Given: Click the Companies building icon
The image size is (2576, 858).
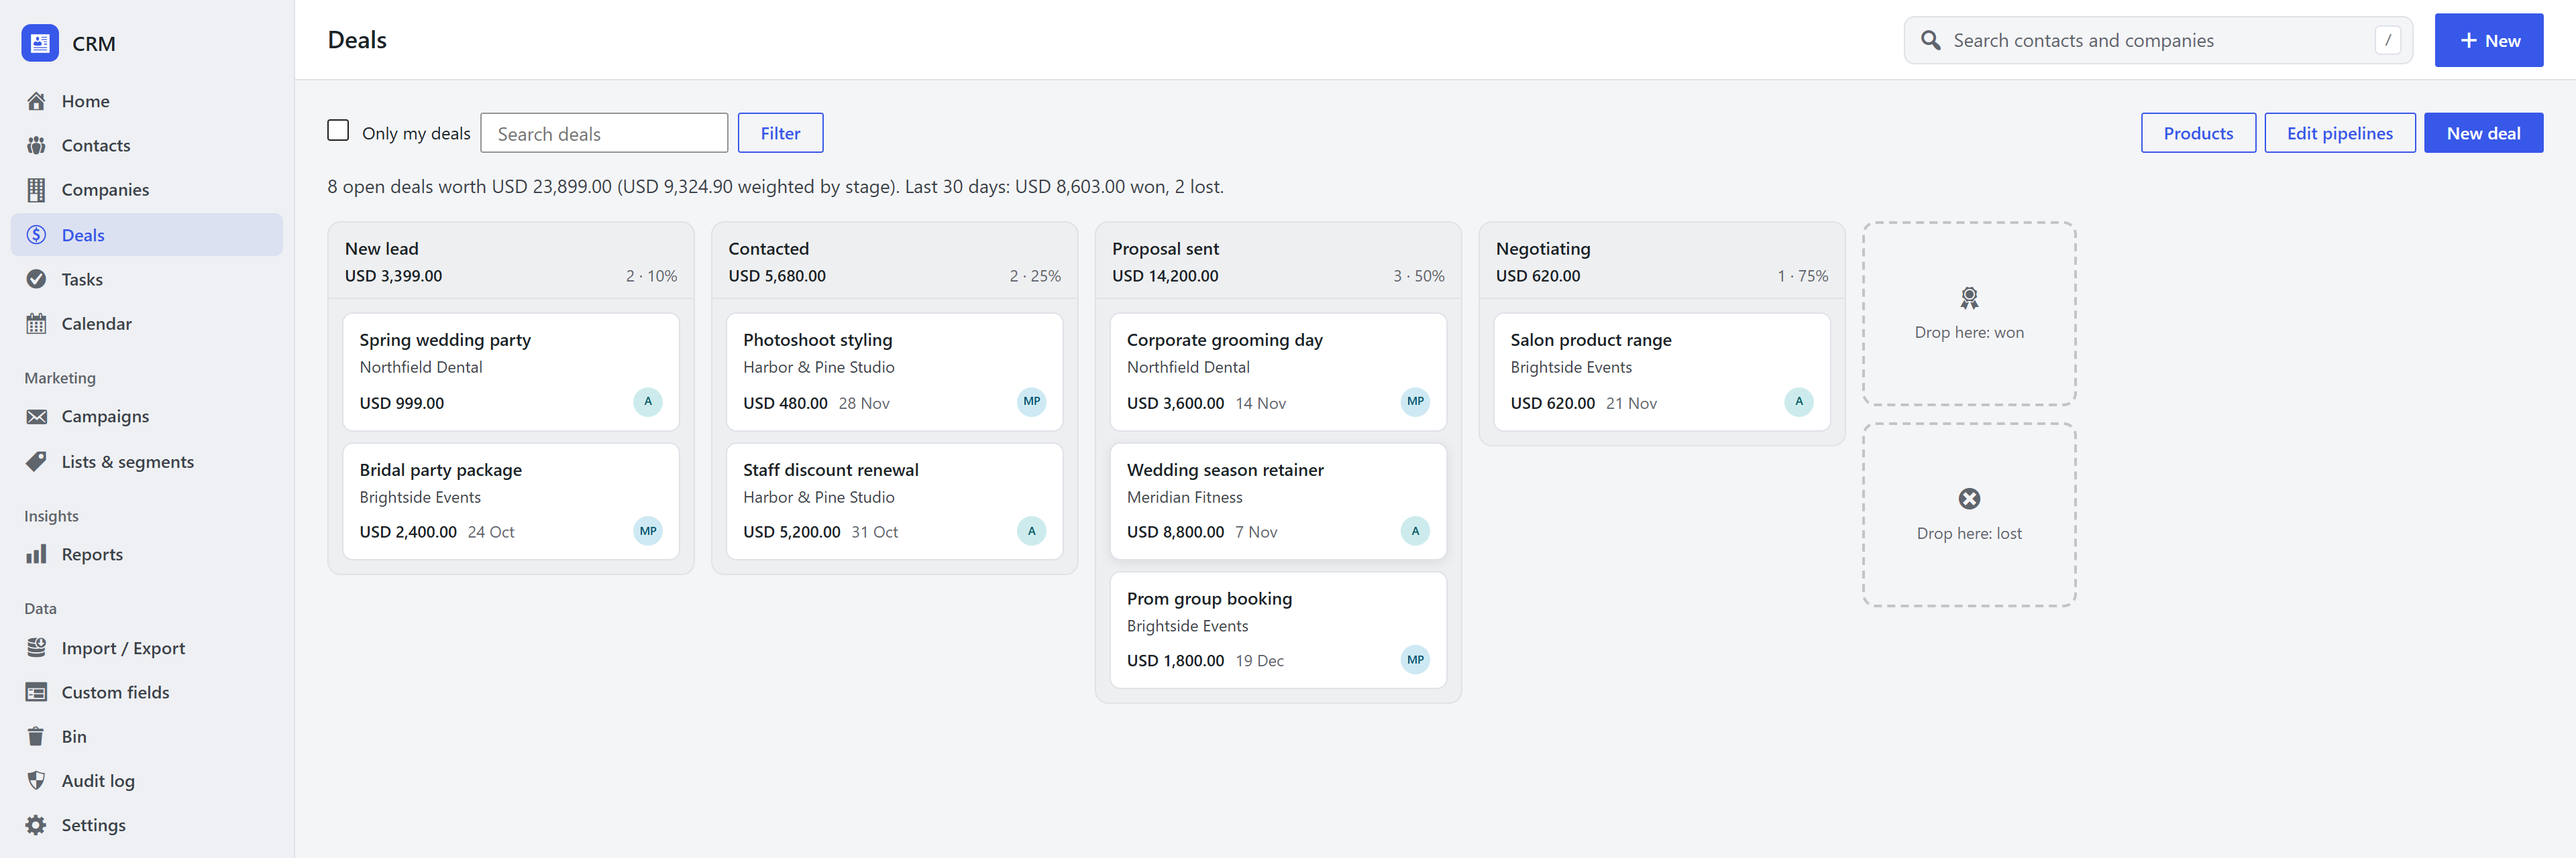Looking at the screenshot, I should pyautogui.click(x=36, y=190).
